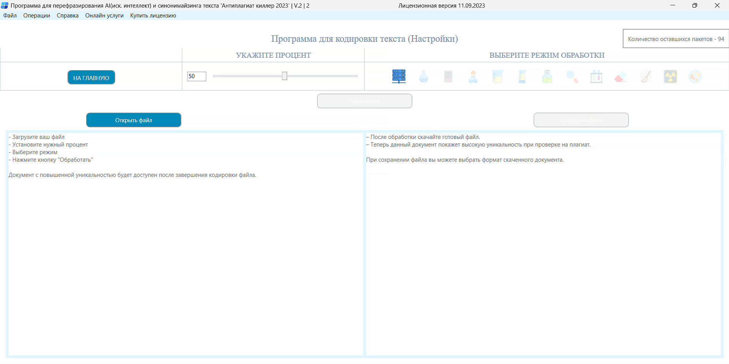The width and height of the screenshot is (729, 364).
Task: Click line starting "При сохранении файла"
Action: (465, 160)
